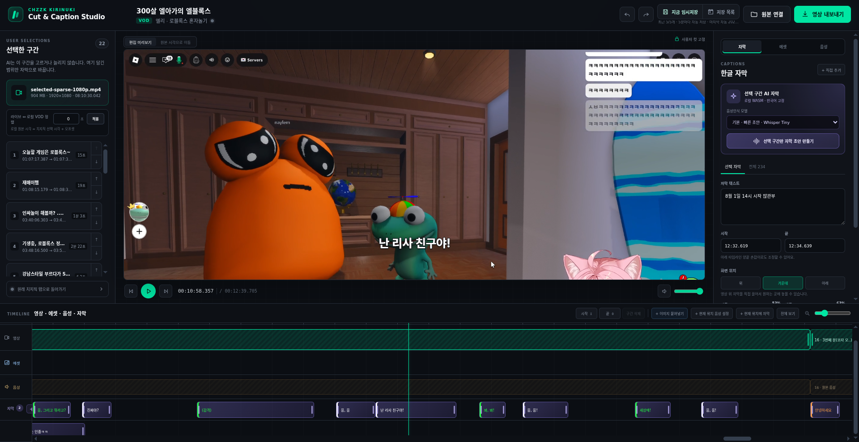Click the 영상 내보내기 export button
859x442 pixels.
pos(822,14)
